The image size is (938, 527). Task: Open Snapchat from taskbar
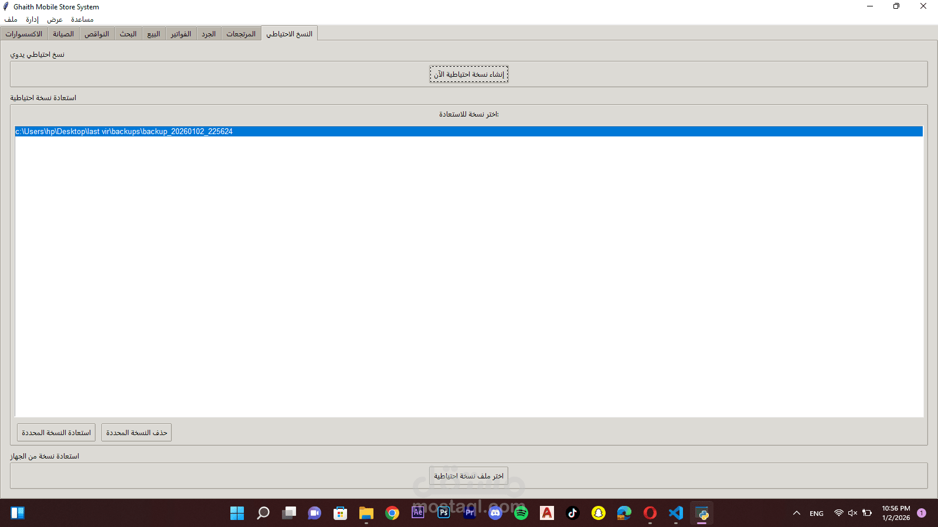coord(599,514)
